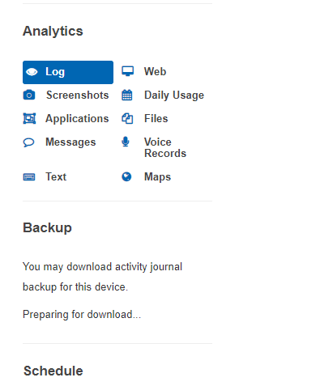Click the speech bubble Messages icon
This screenshot has width=333, height=386.
pos(28,142)
